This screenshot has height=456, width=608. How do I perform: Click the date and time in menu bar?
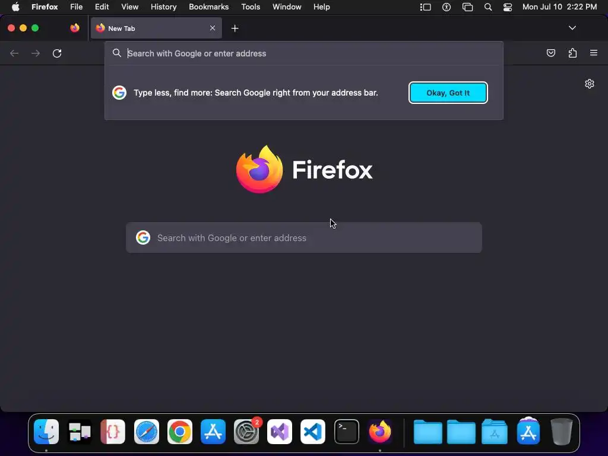pyautogui.click(x=559, y=7)
